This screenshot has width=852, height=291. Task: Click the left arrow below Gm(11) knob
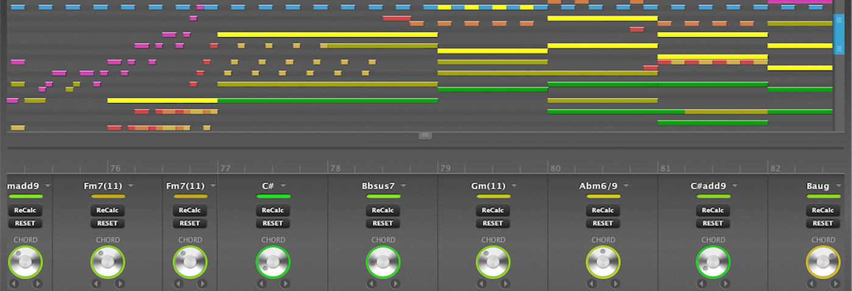[x=482, y=284]
